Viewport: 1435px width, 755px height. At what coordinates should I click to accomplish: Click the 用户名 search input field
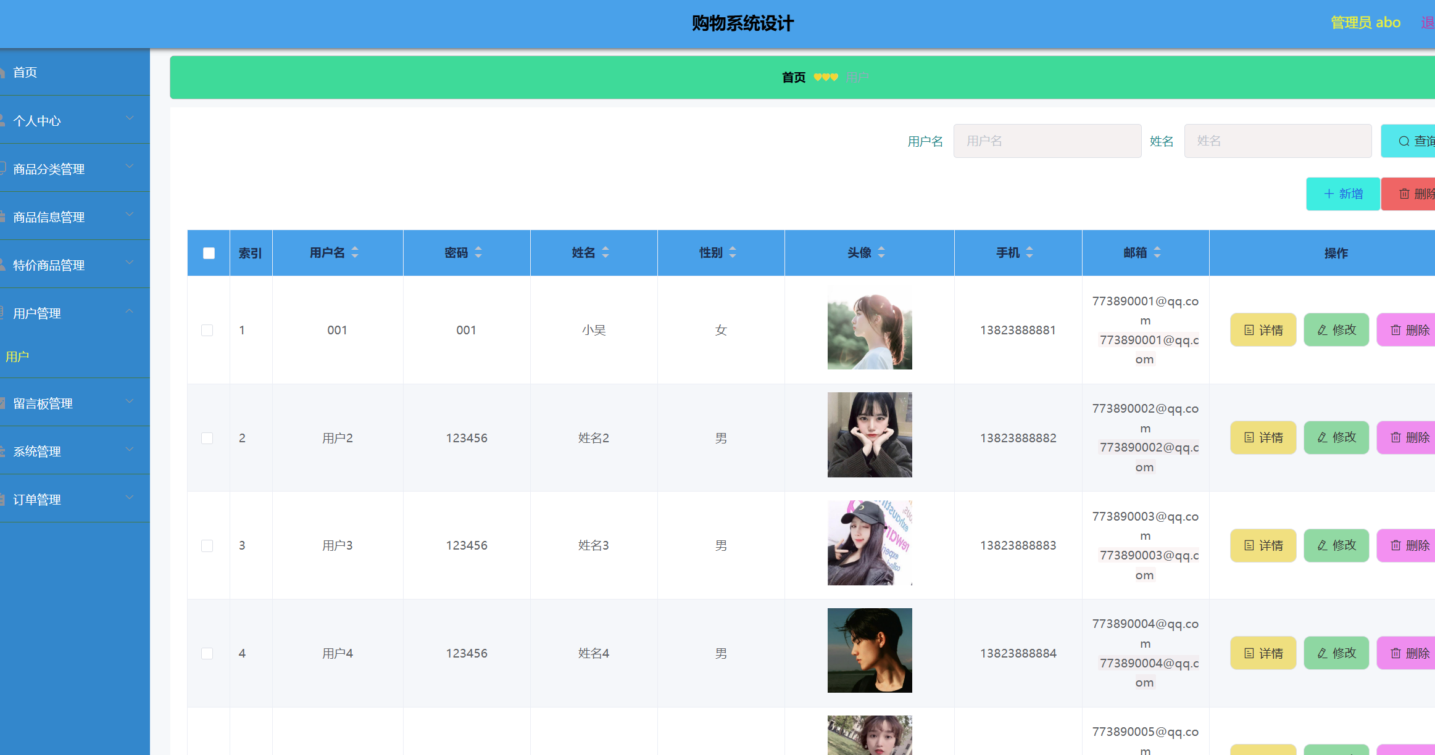[x=1047, y=141]
